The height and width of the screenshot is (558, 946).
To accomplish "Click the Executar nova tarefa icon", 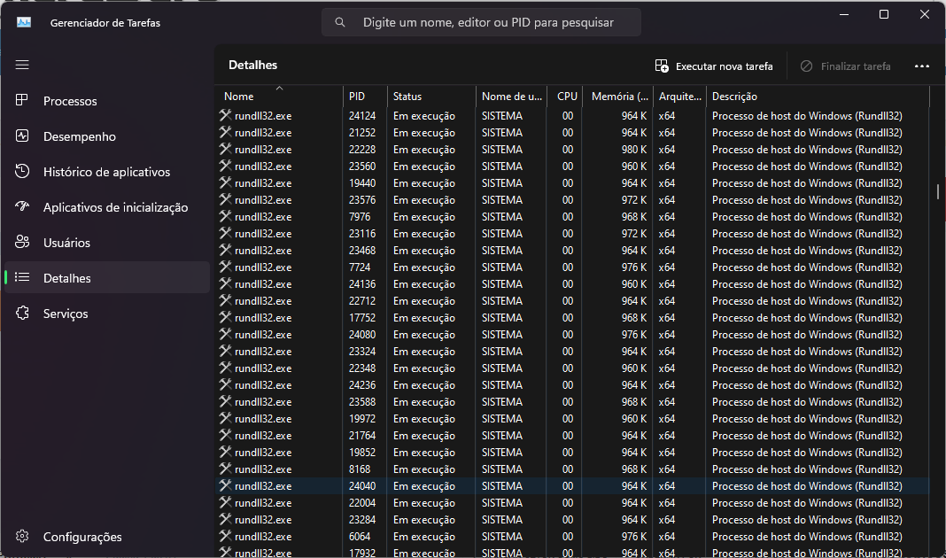I will [662, 66].
